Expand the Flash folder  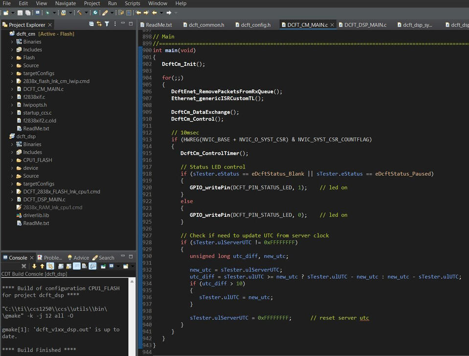pos(12,58)
